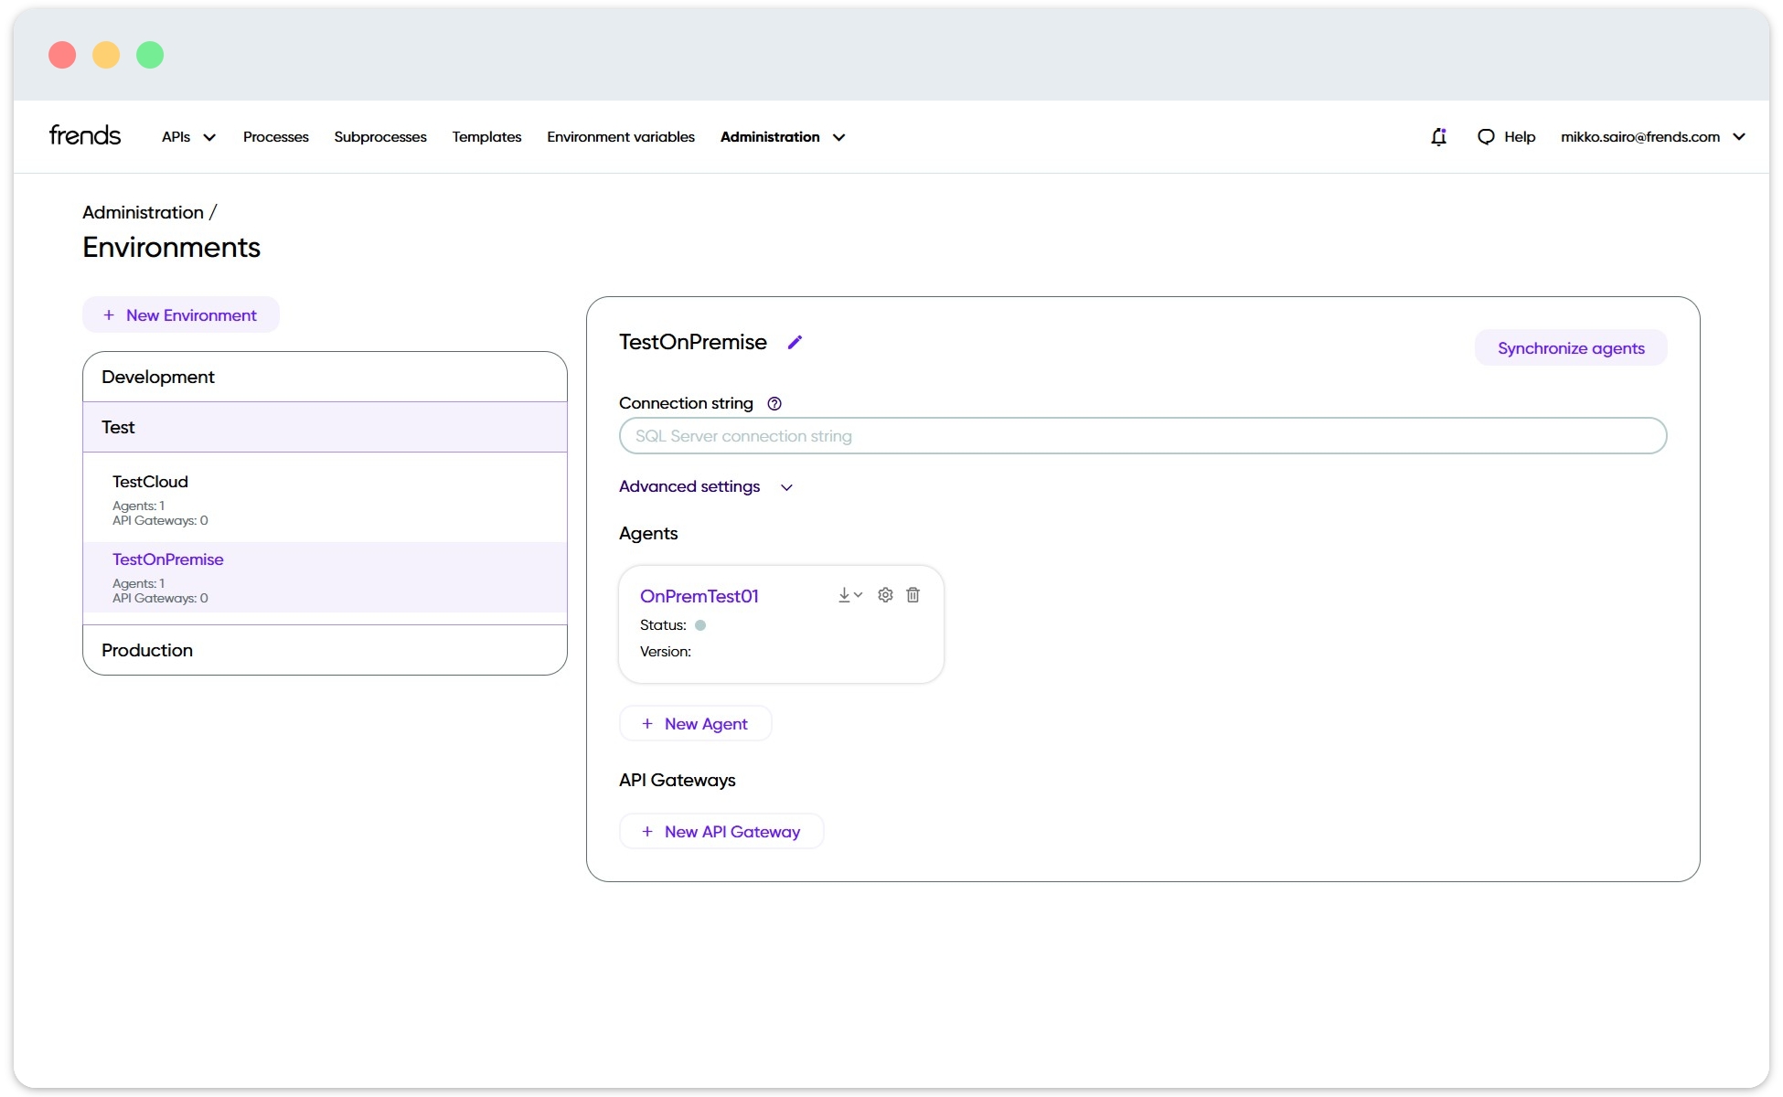
Task: Open the Environment variables page
Action: pyautogui.click(x=620, y=136)
